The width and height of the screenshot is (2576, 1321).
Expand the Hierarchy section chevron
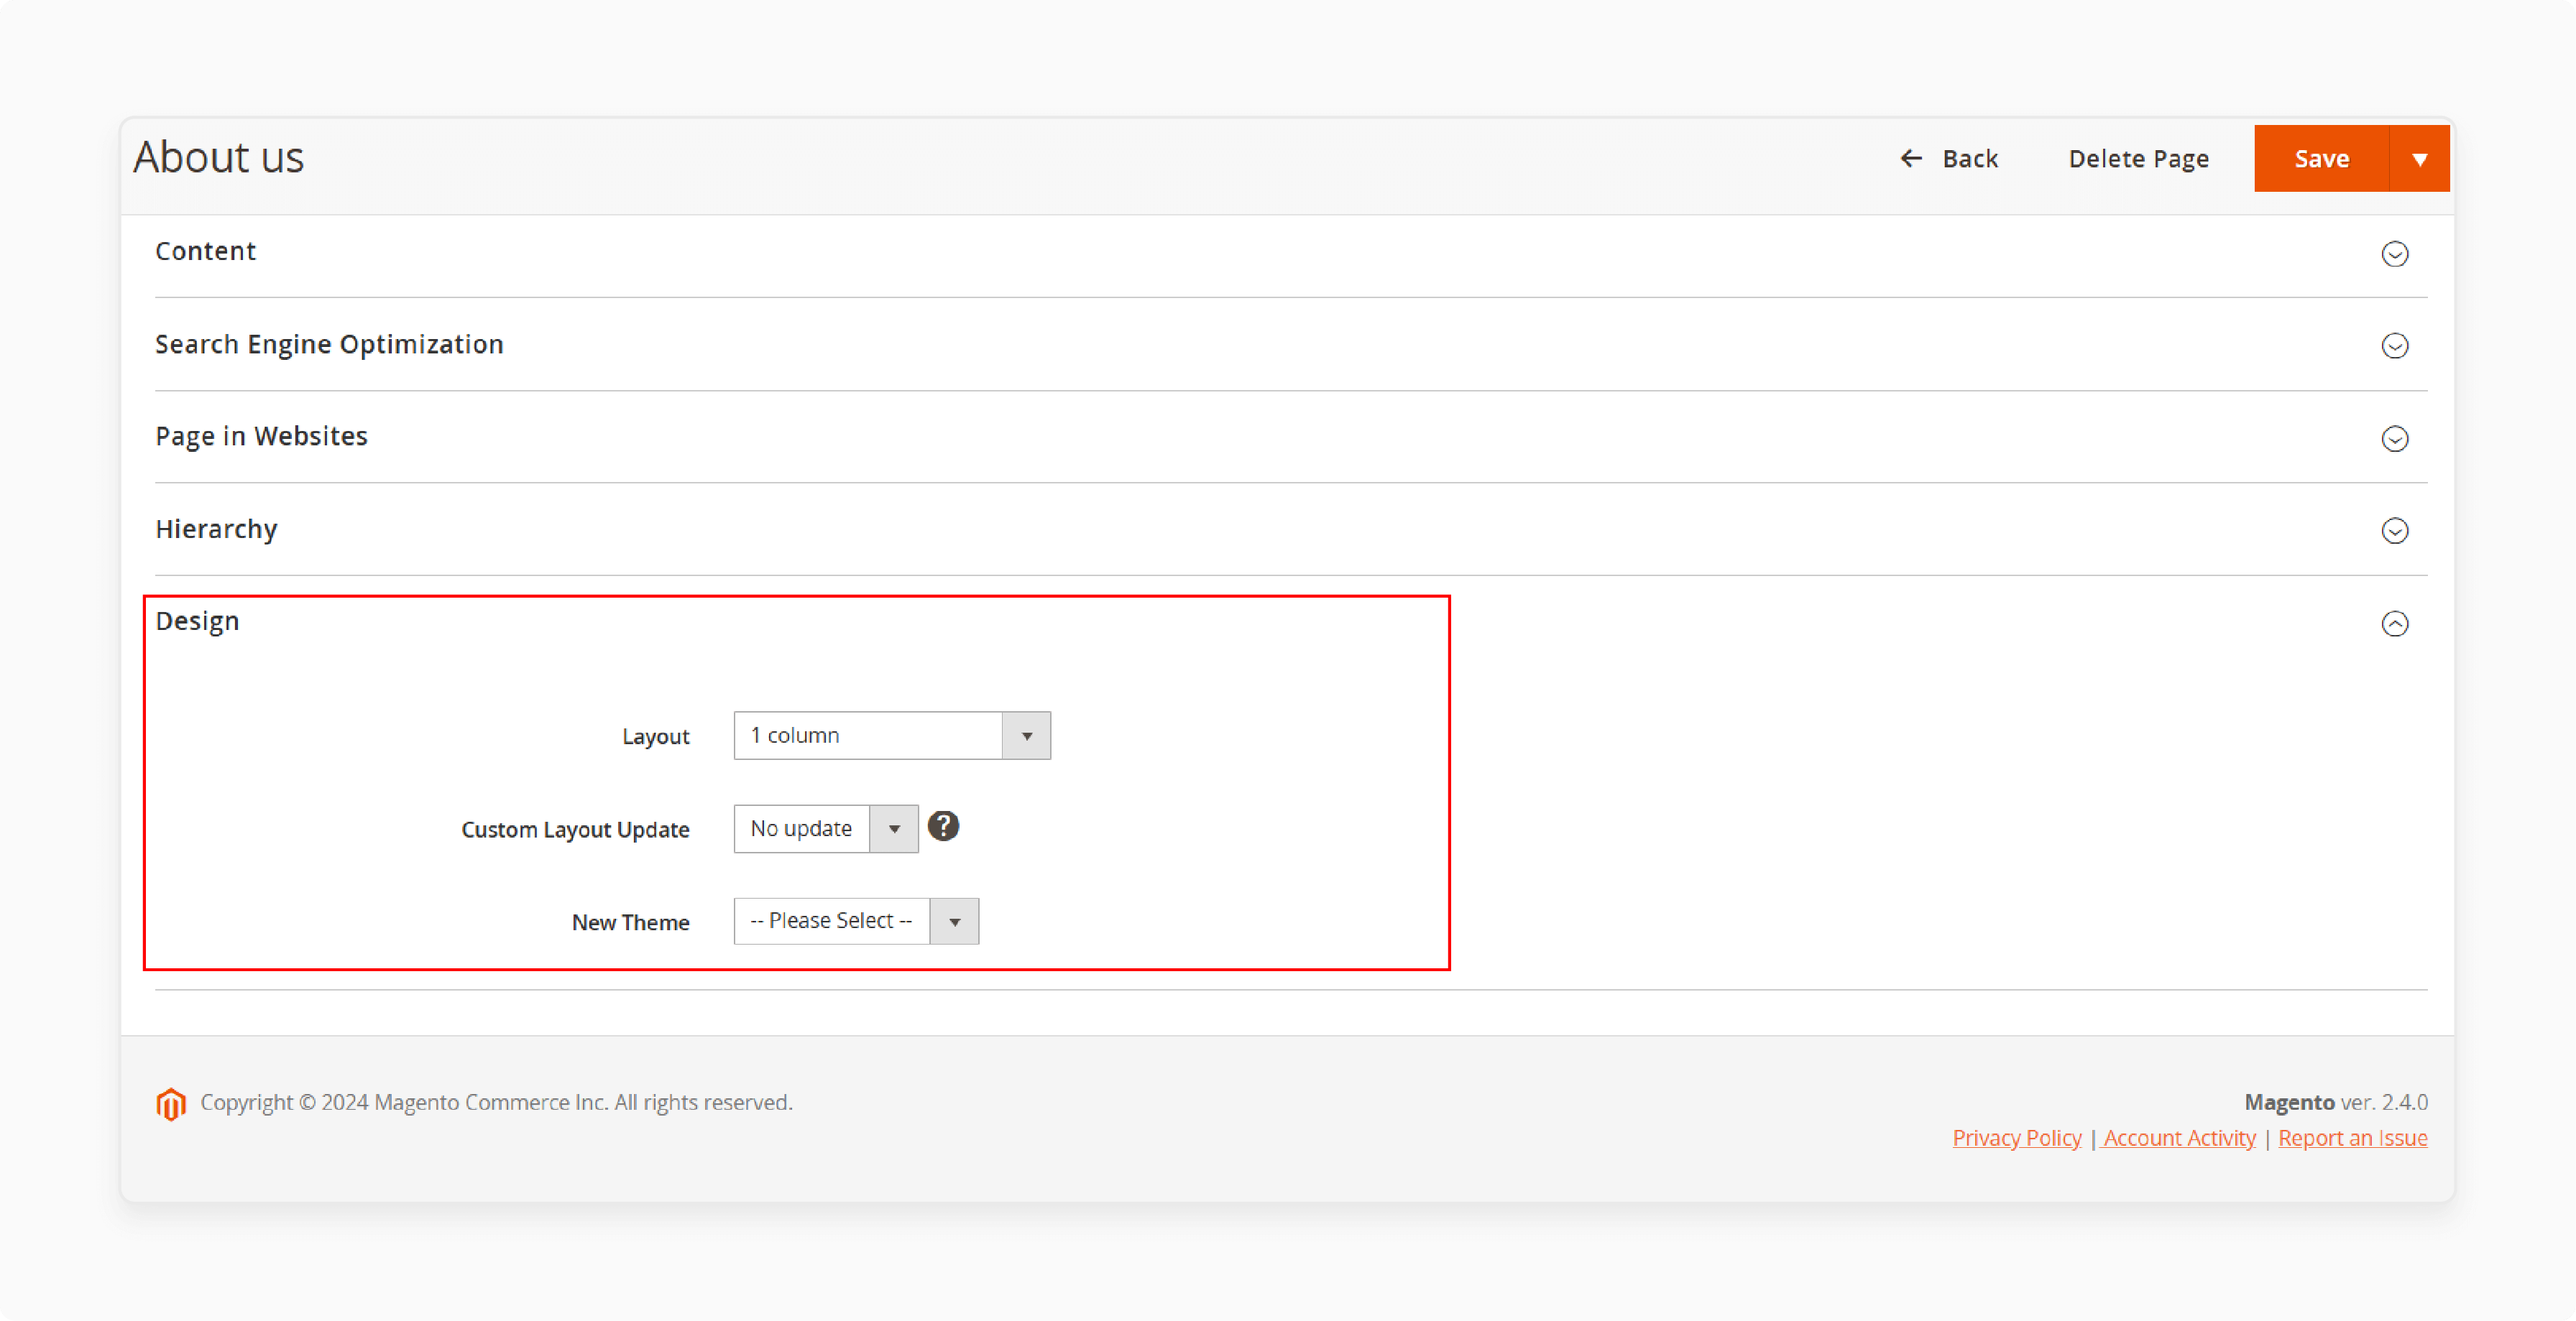click(x=2394, y=531)
